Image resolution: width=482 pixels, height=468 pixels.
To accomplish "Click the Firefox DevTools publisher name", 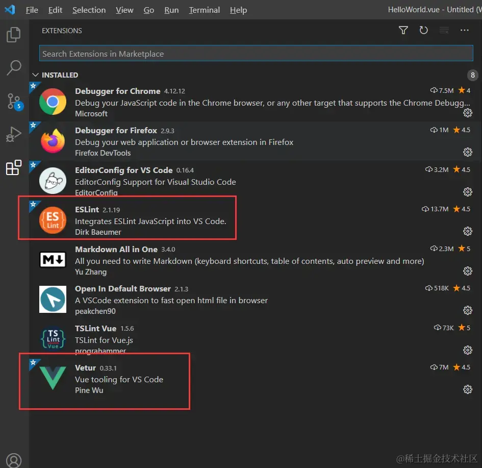I will pyautogui.click(x=103, y=153).
